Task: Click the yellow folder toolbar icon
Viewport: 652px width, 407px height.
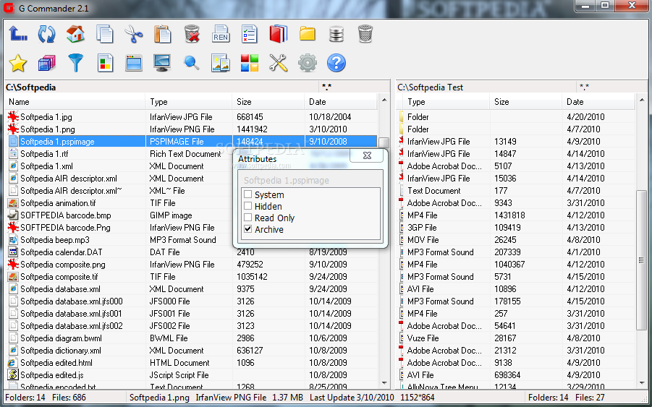Action: [308, 34]
